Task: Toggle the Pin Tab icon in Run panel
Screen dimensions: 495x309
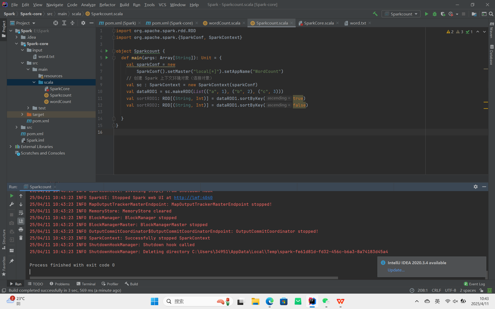Action: click(x=12, y=261)
